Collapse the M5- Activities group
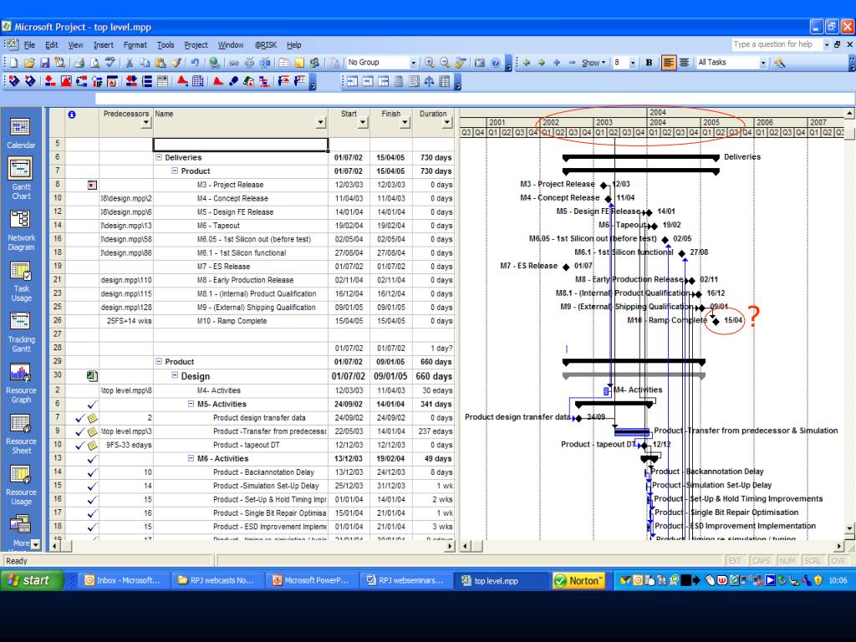 click(x=191, y=404)
